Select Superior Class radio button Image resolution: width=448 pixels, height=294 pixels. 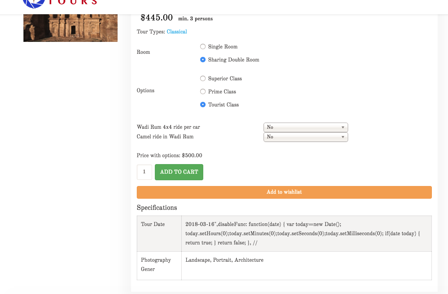coord(203,78)
